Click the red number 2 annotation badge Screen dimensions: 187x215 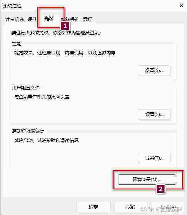(x=161, y=189)
